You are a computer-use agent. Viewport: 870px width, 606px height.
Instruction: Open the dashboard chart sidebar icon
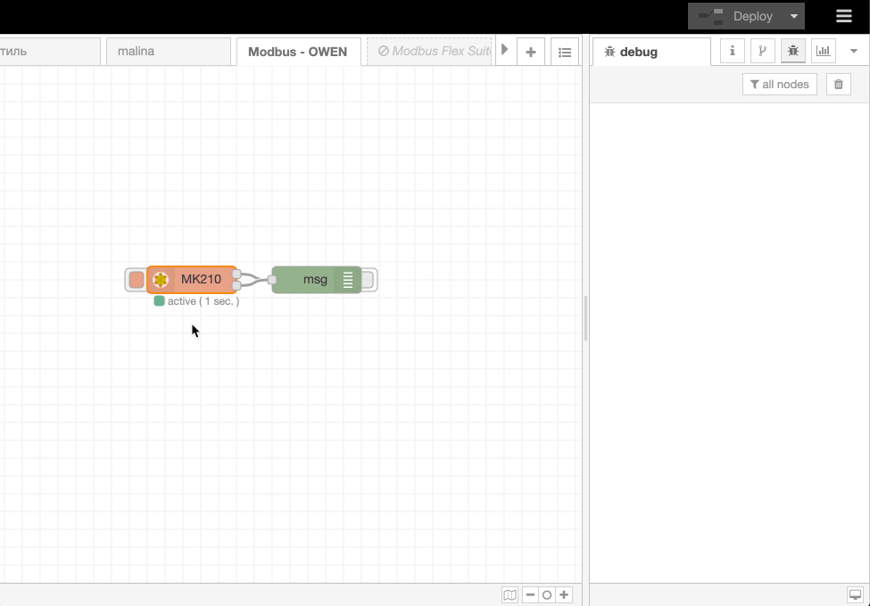[x=822, y=51]
